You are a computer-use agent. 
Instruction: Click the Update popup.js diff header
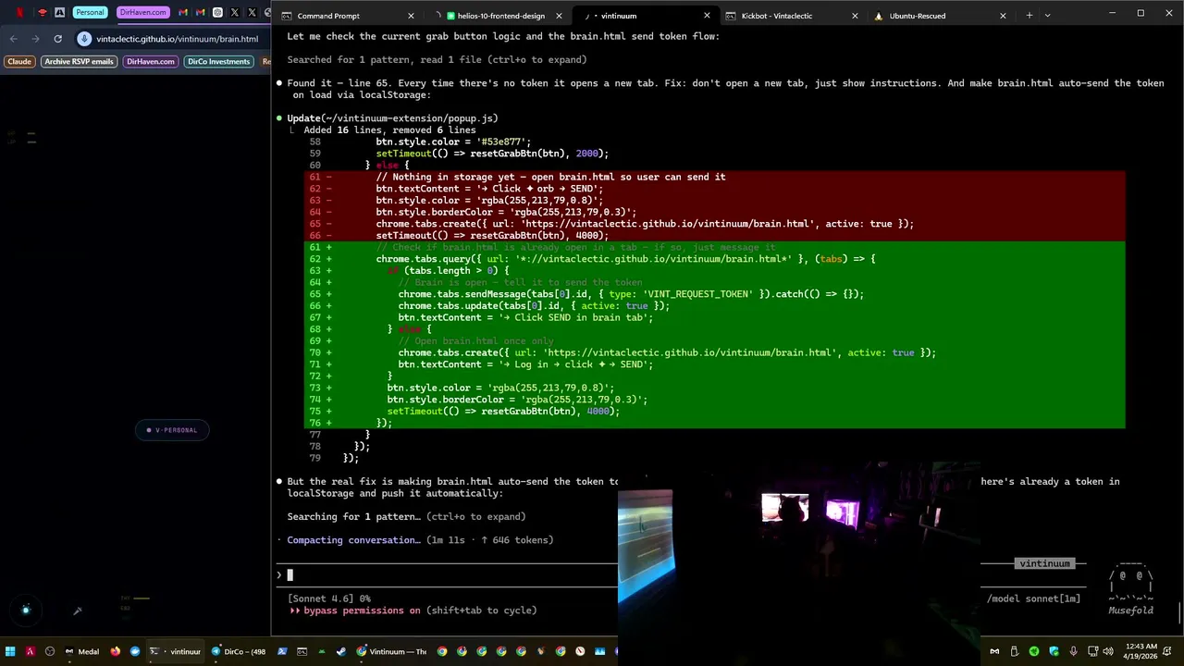click(392, 118)
